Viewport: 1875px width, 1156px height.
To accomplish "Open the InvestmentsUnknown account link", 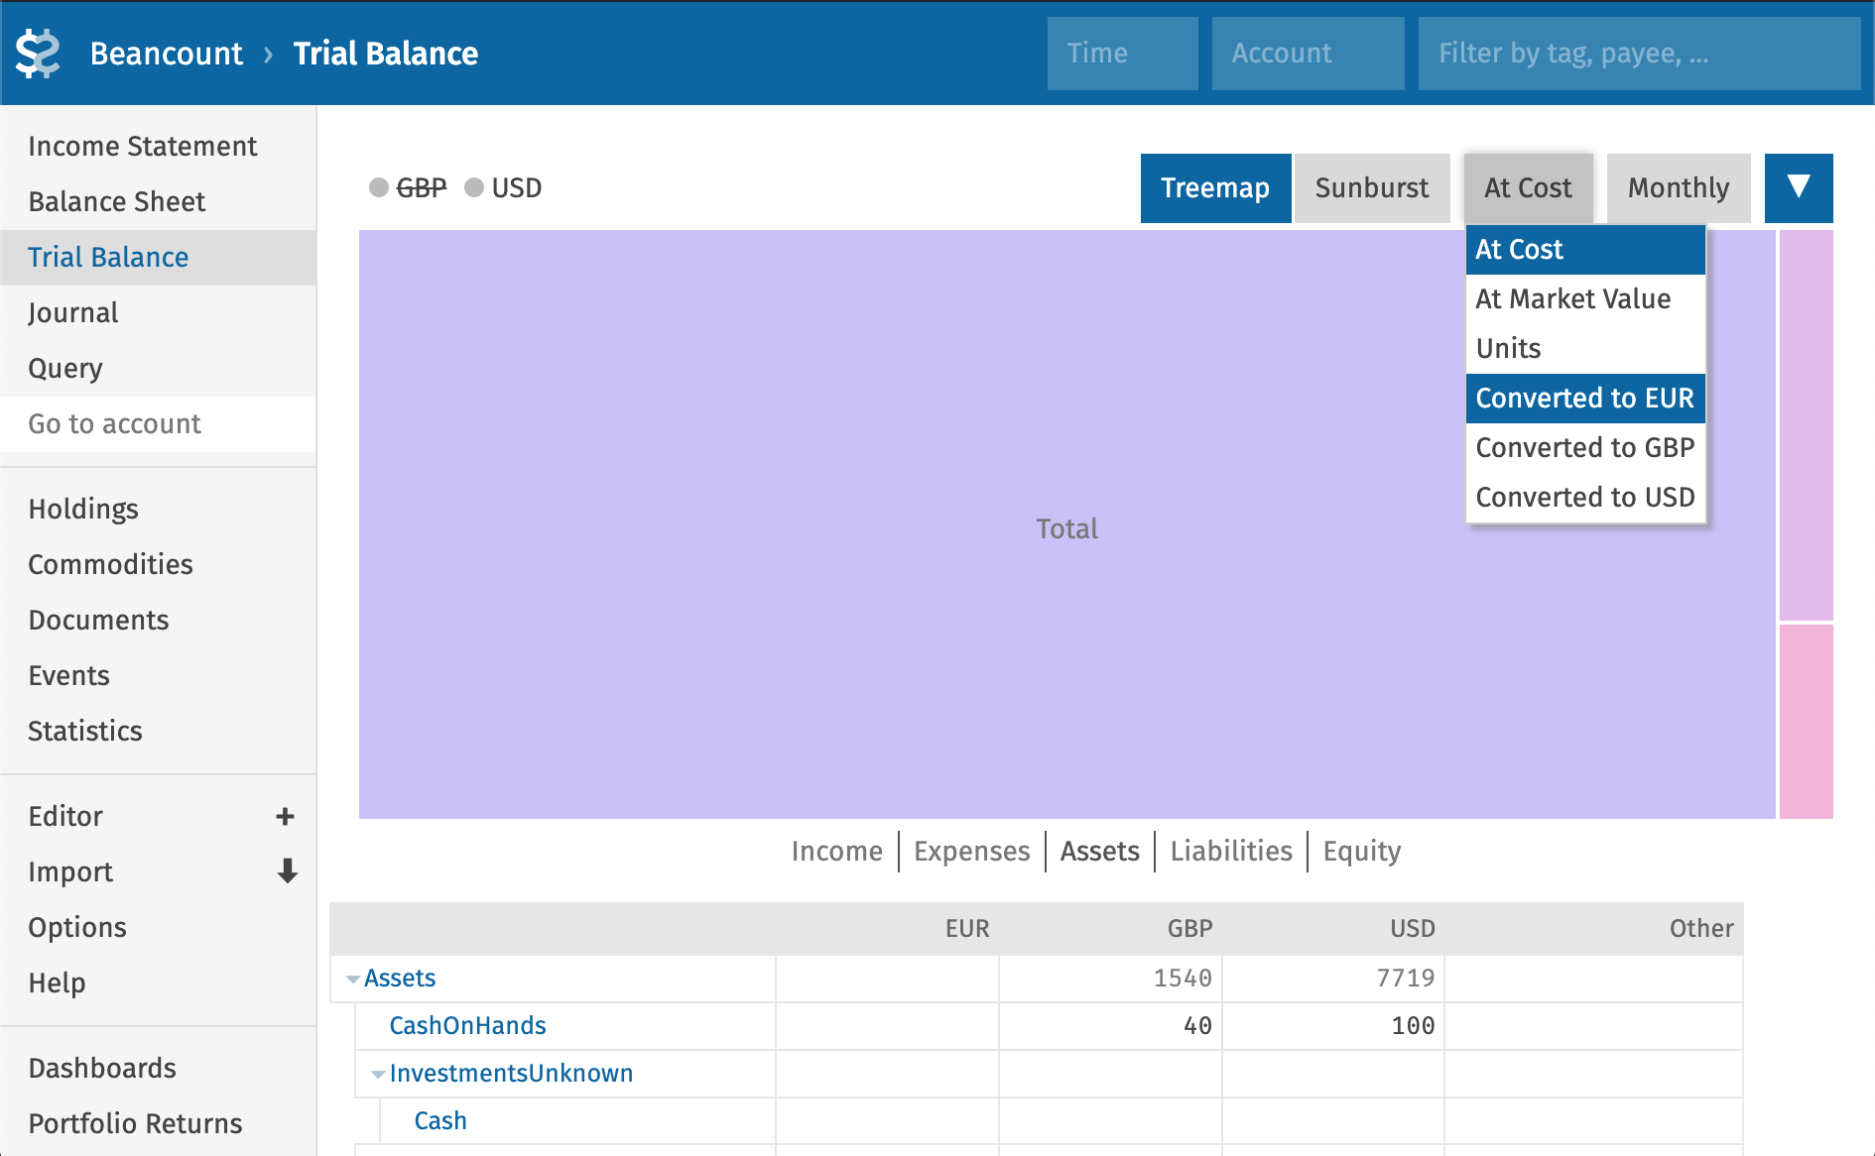I will coord(511,1074).
